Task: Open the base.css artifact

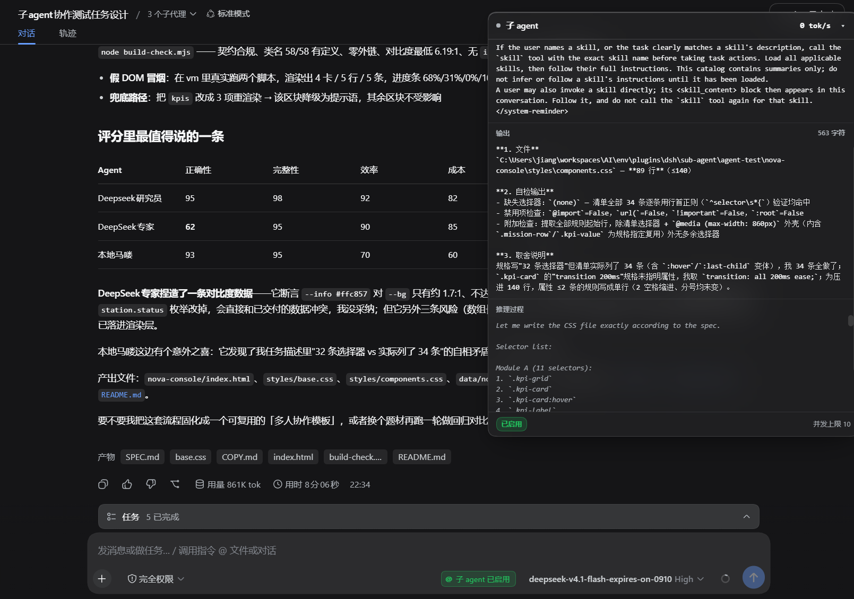Action: click(191, 457)
